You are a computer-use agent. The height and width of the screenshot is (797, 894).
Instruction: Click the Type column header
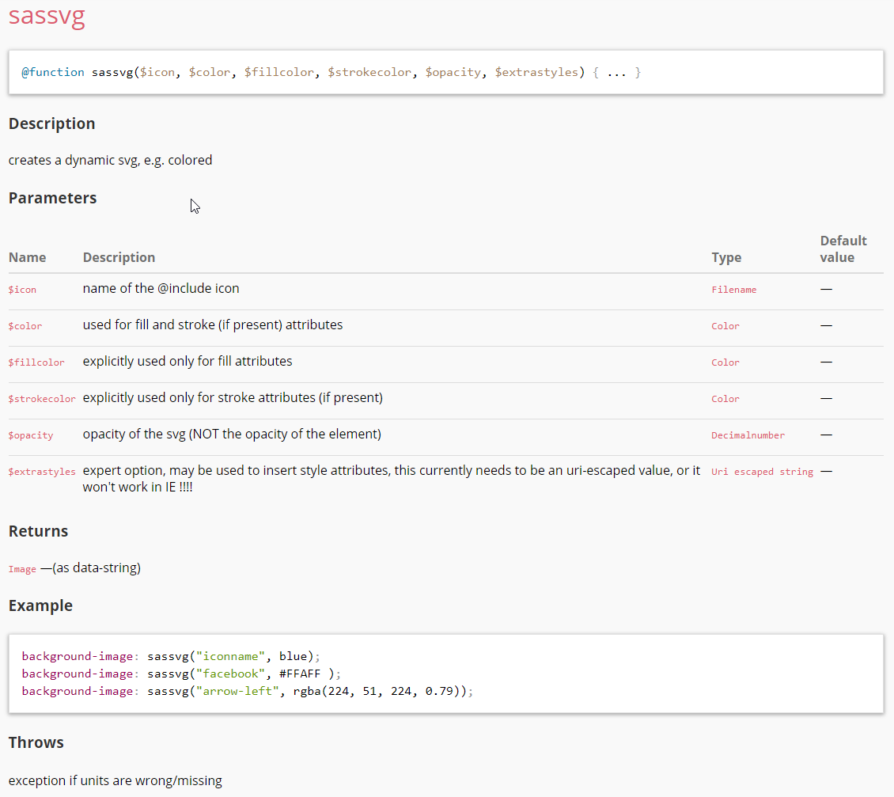pyautogui.click(x=726, y=257)
